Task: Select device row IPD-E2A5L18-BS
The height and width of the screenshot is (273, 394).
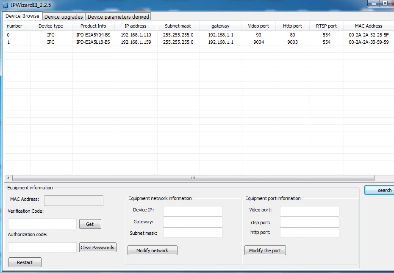Action: tap(199, 42)
